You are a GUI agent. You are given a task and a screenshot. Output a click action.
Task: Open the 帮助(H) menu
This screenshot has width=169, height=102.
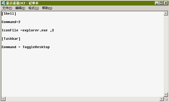[x=47, y=8]
